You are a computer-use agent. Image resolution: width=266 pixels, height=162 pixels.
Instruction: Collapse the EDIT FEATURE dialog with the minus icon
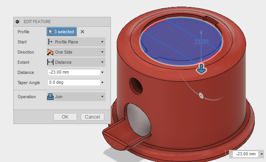17,22
